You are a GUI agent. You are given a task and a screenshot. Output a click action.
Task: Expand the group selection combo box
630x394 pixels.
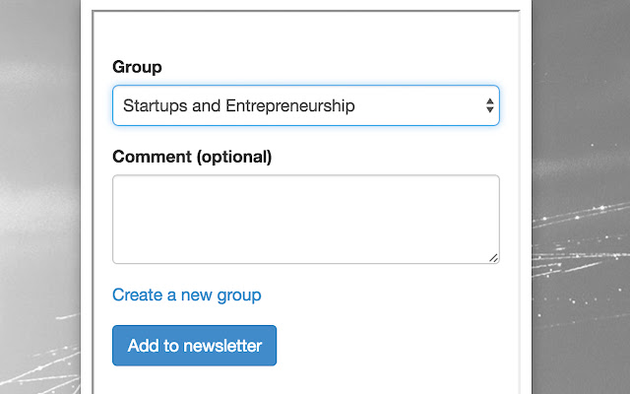[x=305, y=105]
